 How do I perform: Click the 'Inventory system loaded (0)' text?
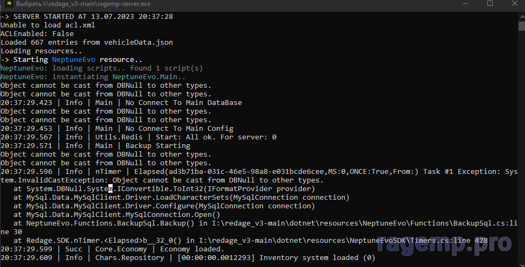[x=317, y=258]
